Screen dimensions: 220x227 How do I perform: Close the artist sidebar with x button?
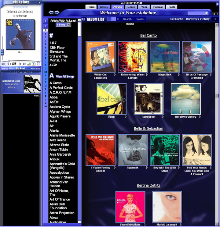[45, 21]
